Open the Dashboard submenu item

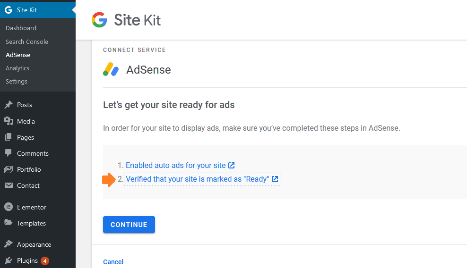pos(21,28)
